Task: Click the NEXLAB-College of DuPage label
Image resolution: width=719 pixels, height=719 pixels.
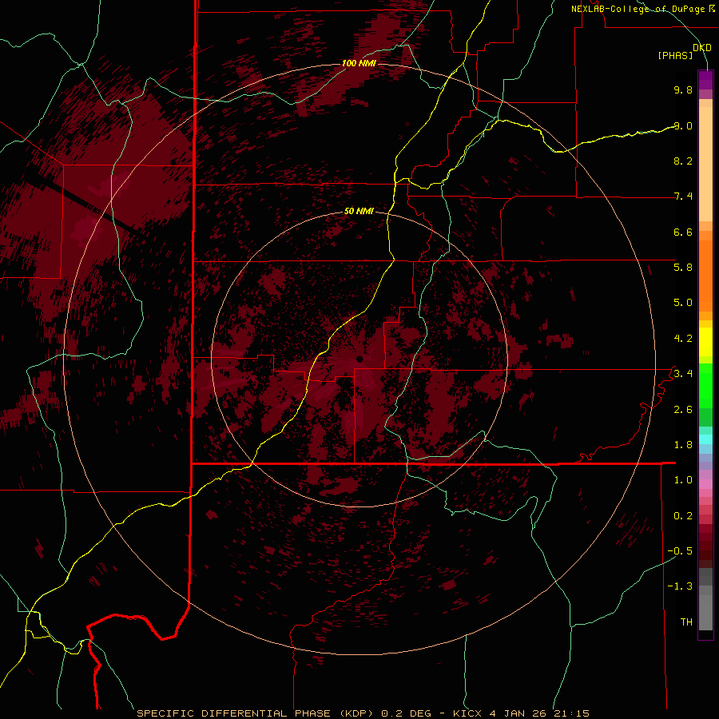Action: tap(639, 9)
